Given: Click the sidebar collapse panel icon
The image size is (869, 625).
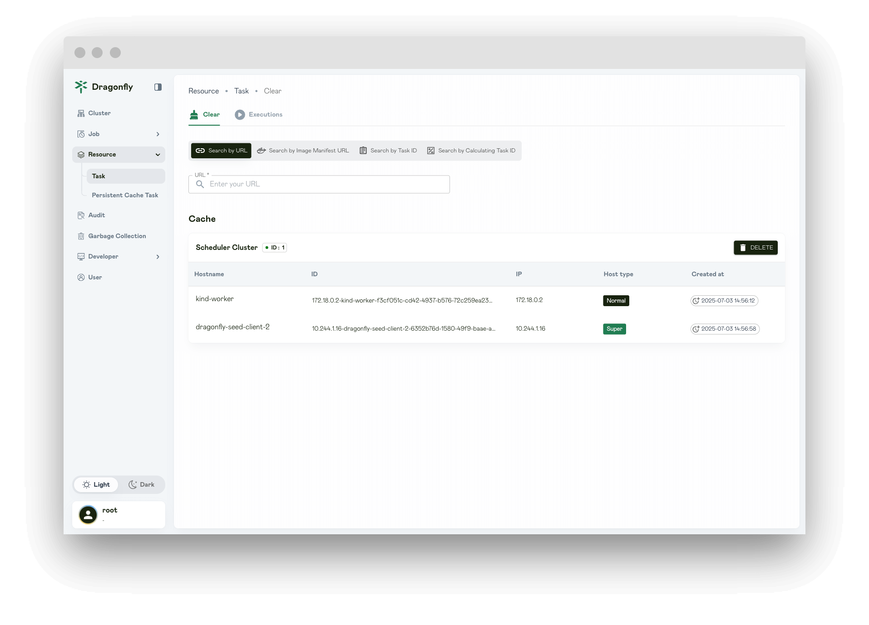Looking at the screenshot, I should pos(158,87).
